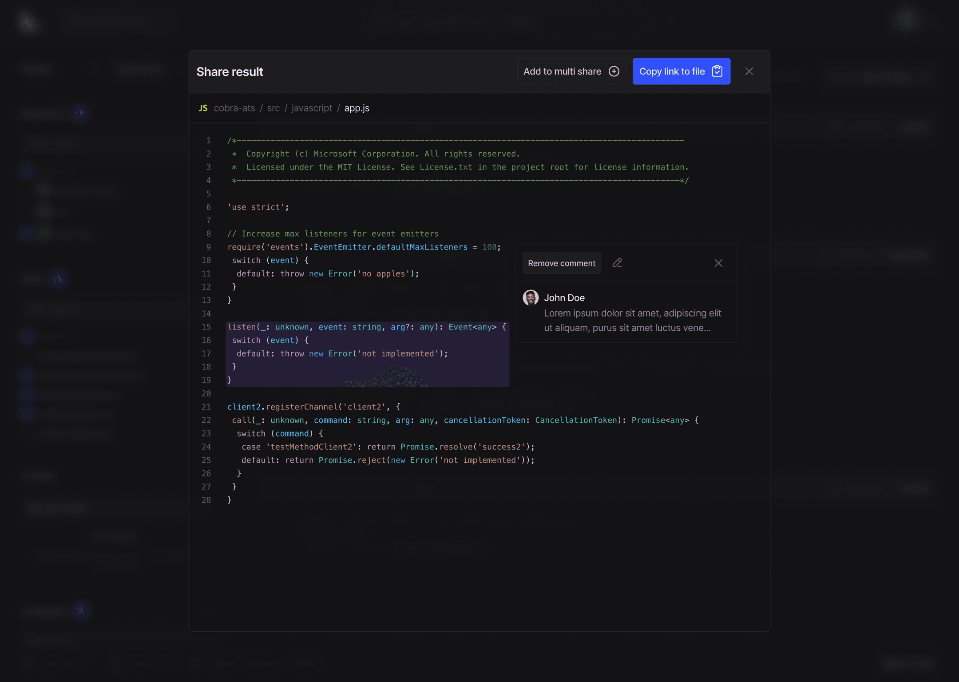This screenshot has height=682, width=959.
Task: Click John Doe's avatar
Action: tap(531, 298)
